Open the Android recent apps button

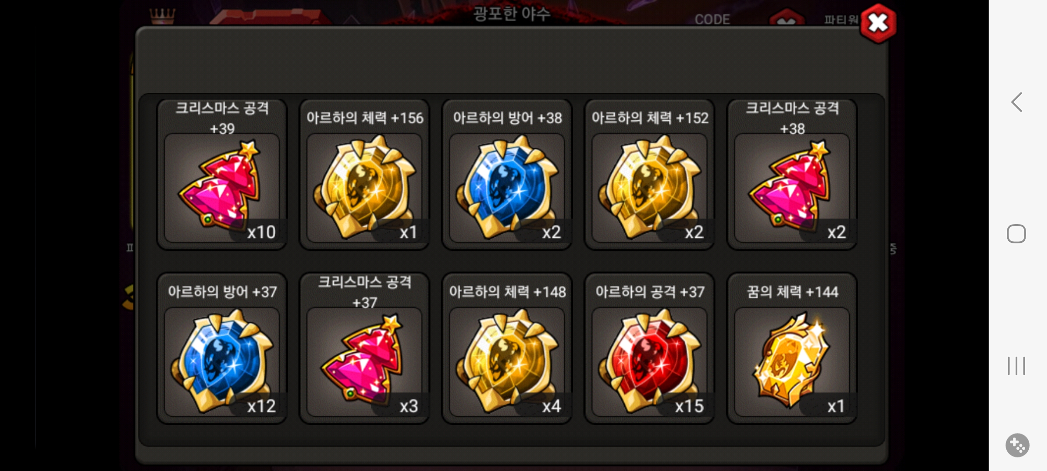tap(1016, 366)
